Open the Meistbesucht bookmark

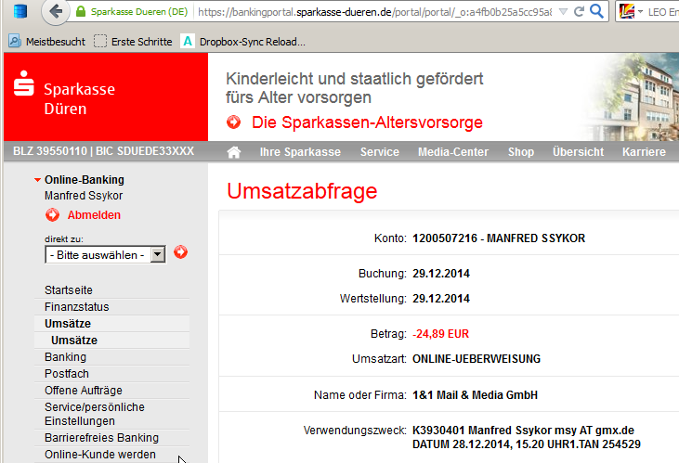coord(46,42)
